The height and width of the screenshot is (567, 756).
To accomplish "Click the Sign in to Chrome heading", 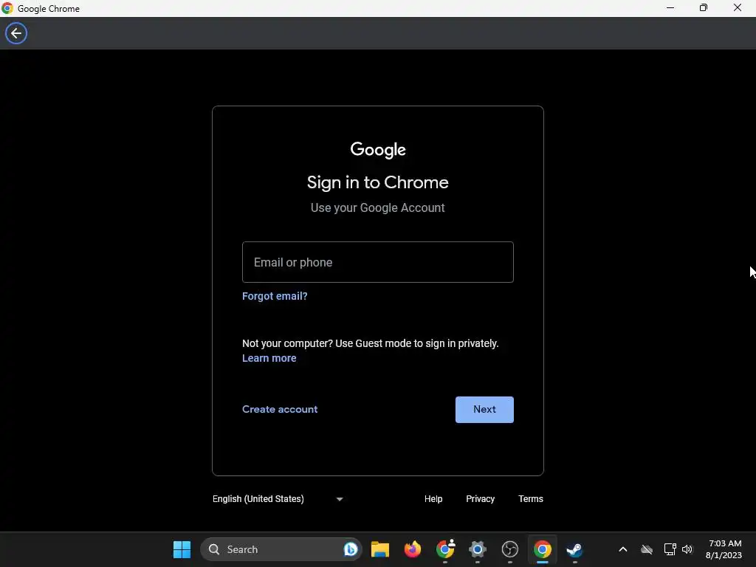I will pos(377,182).
